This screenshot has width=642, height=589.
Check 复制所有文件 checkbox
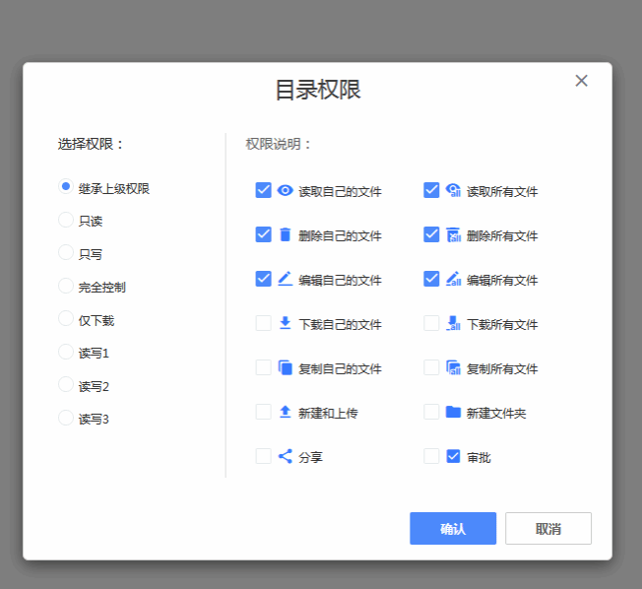[431, 367]
